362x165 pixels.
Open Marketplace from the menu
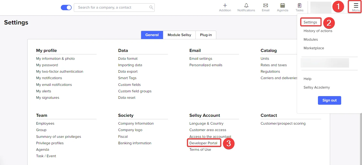[314, 48]
